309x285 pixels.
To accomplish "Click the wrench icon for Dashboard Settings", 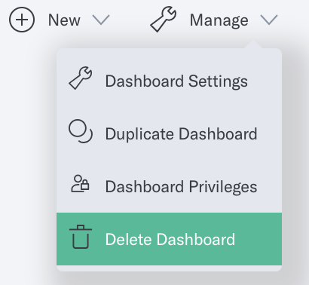I will [x=81, y=78].
